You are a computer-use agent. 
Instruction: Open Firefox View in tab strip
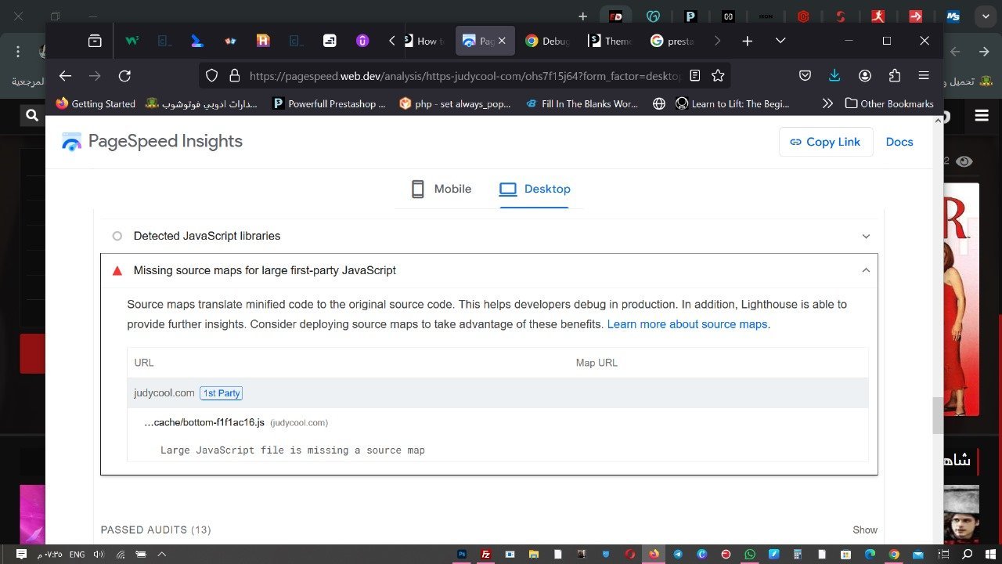point(95,41)
